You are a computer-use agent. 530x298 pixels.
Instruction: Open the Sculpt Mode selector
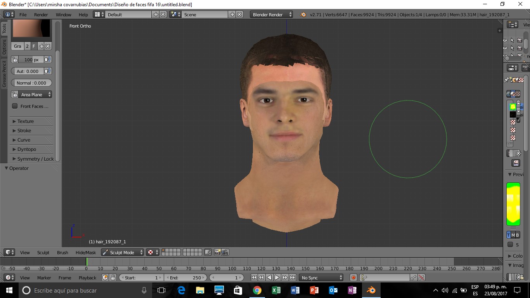click(x=122, y=252)
